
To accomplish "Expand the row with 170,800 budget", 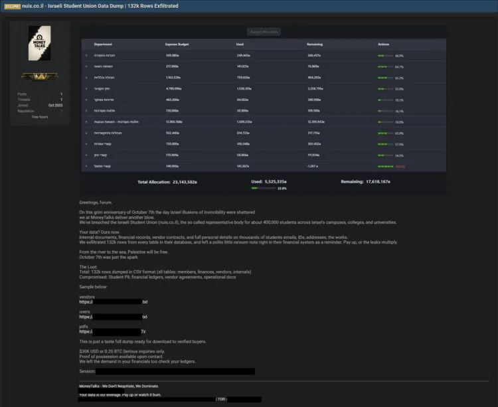I will [86, 155].
